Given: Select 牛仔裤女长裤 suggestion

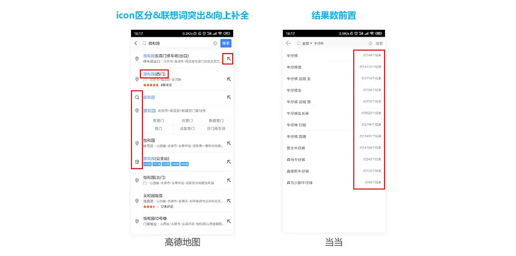Looking at the screenshot, I should [x=298, y=114].
